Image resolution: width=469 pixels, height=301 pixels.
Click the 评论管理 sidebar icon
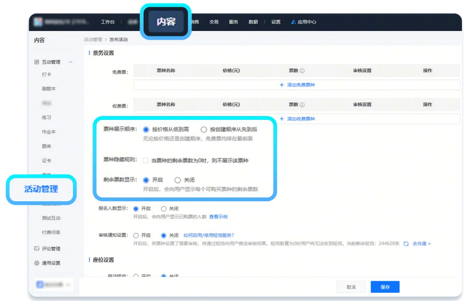[37, 249]
